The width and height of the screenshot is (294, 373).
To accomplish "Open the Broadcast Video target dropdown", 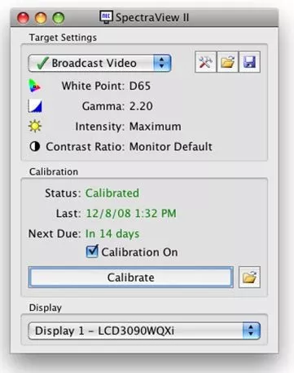I will [99, 63].
